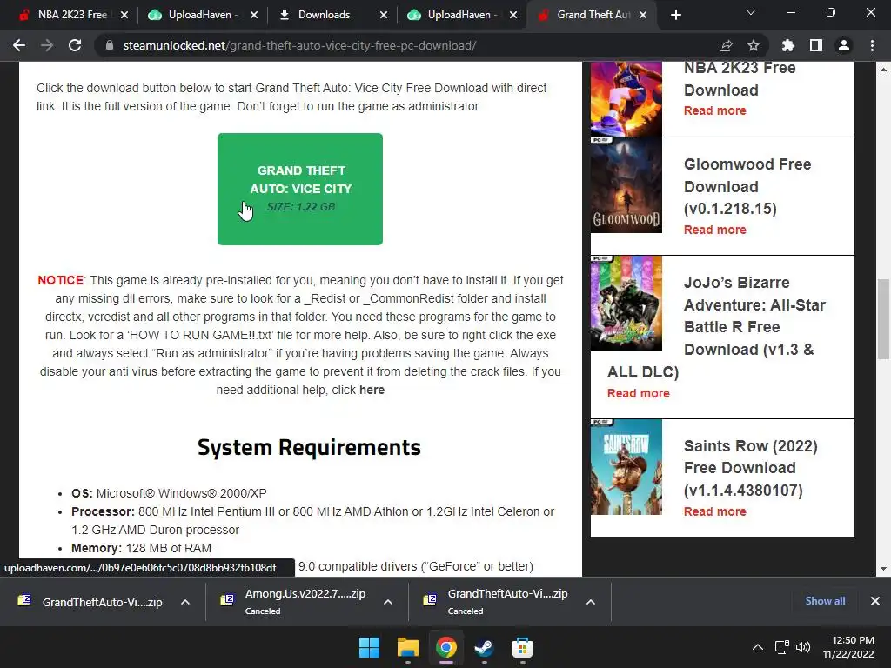Click the Grand Theft Auto: Vice City download button
891x668 pixels.
(300, 189)
